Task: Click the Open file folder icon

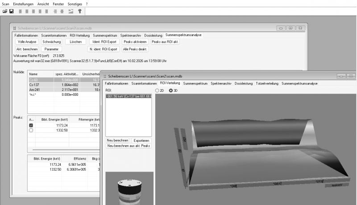Action: click(x=5, y=11)
